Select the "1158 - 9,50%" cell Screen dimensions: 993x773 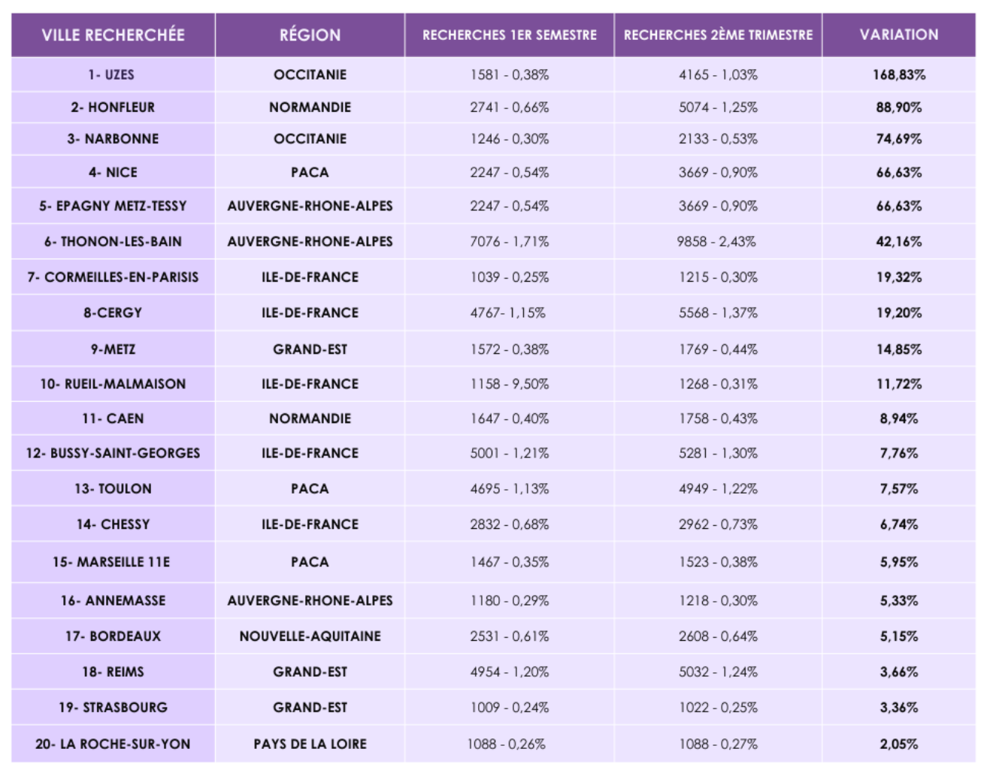pos(510,384)
